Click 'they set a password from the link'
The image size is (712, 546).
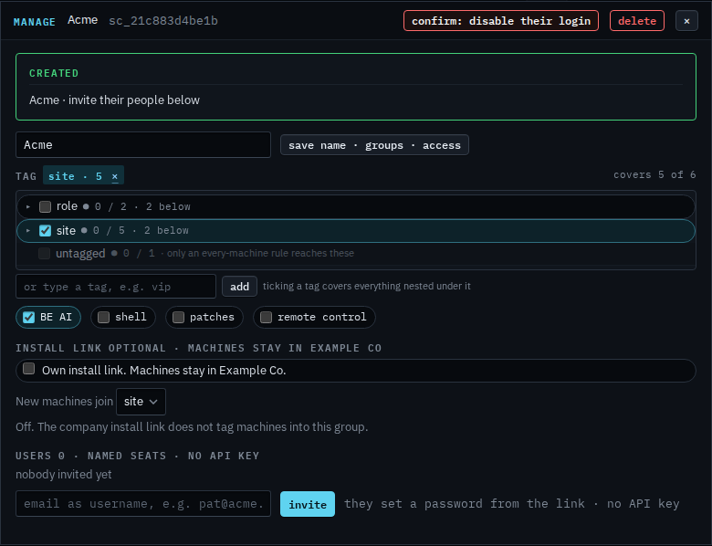click(464, 504)
